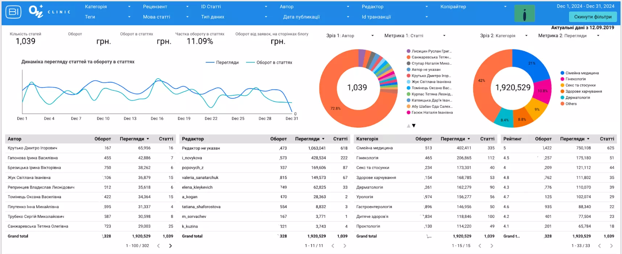Click the Рейтинг column header

pyautogui.click(x=512, y=139)
